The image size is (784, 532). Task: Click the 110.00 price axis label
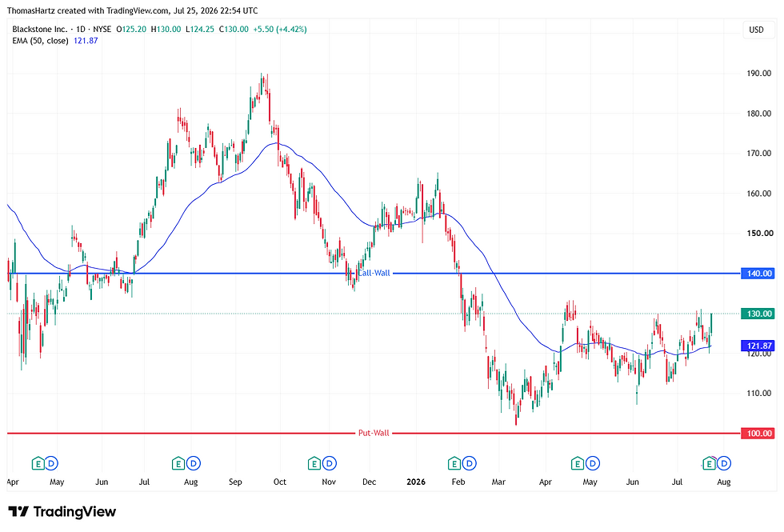pyautogui.click(x=759, y=394)
